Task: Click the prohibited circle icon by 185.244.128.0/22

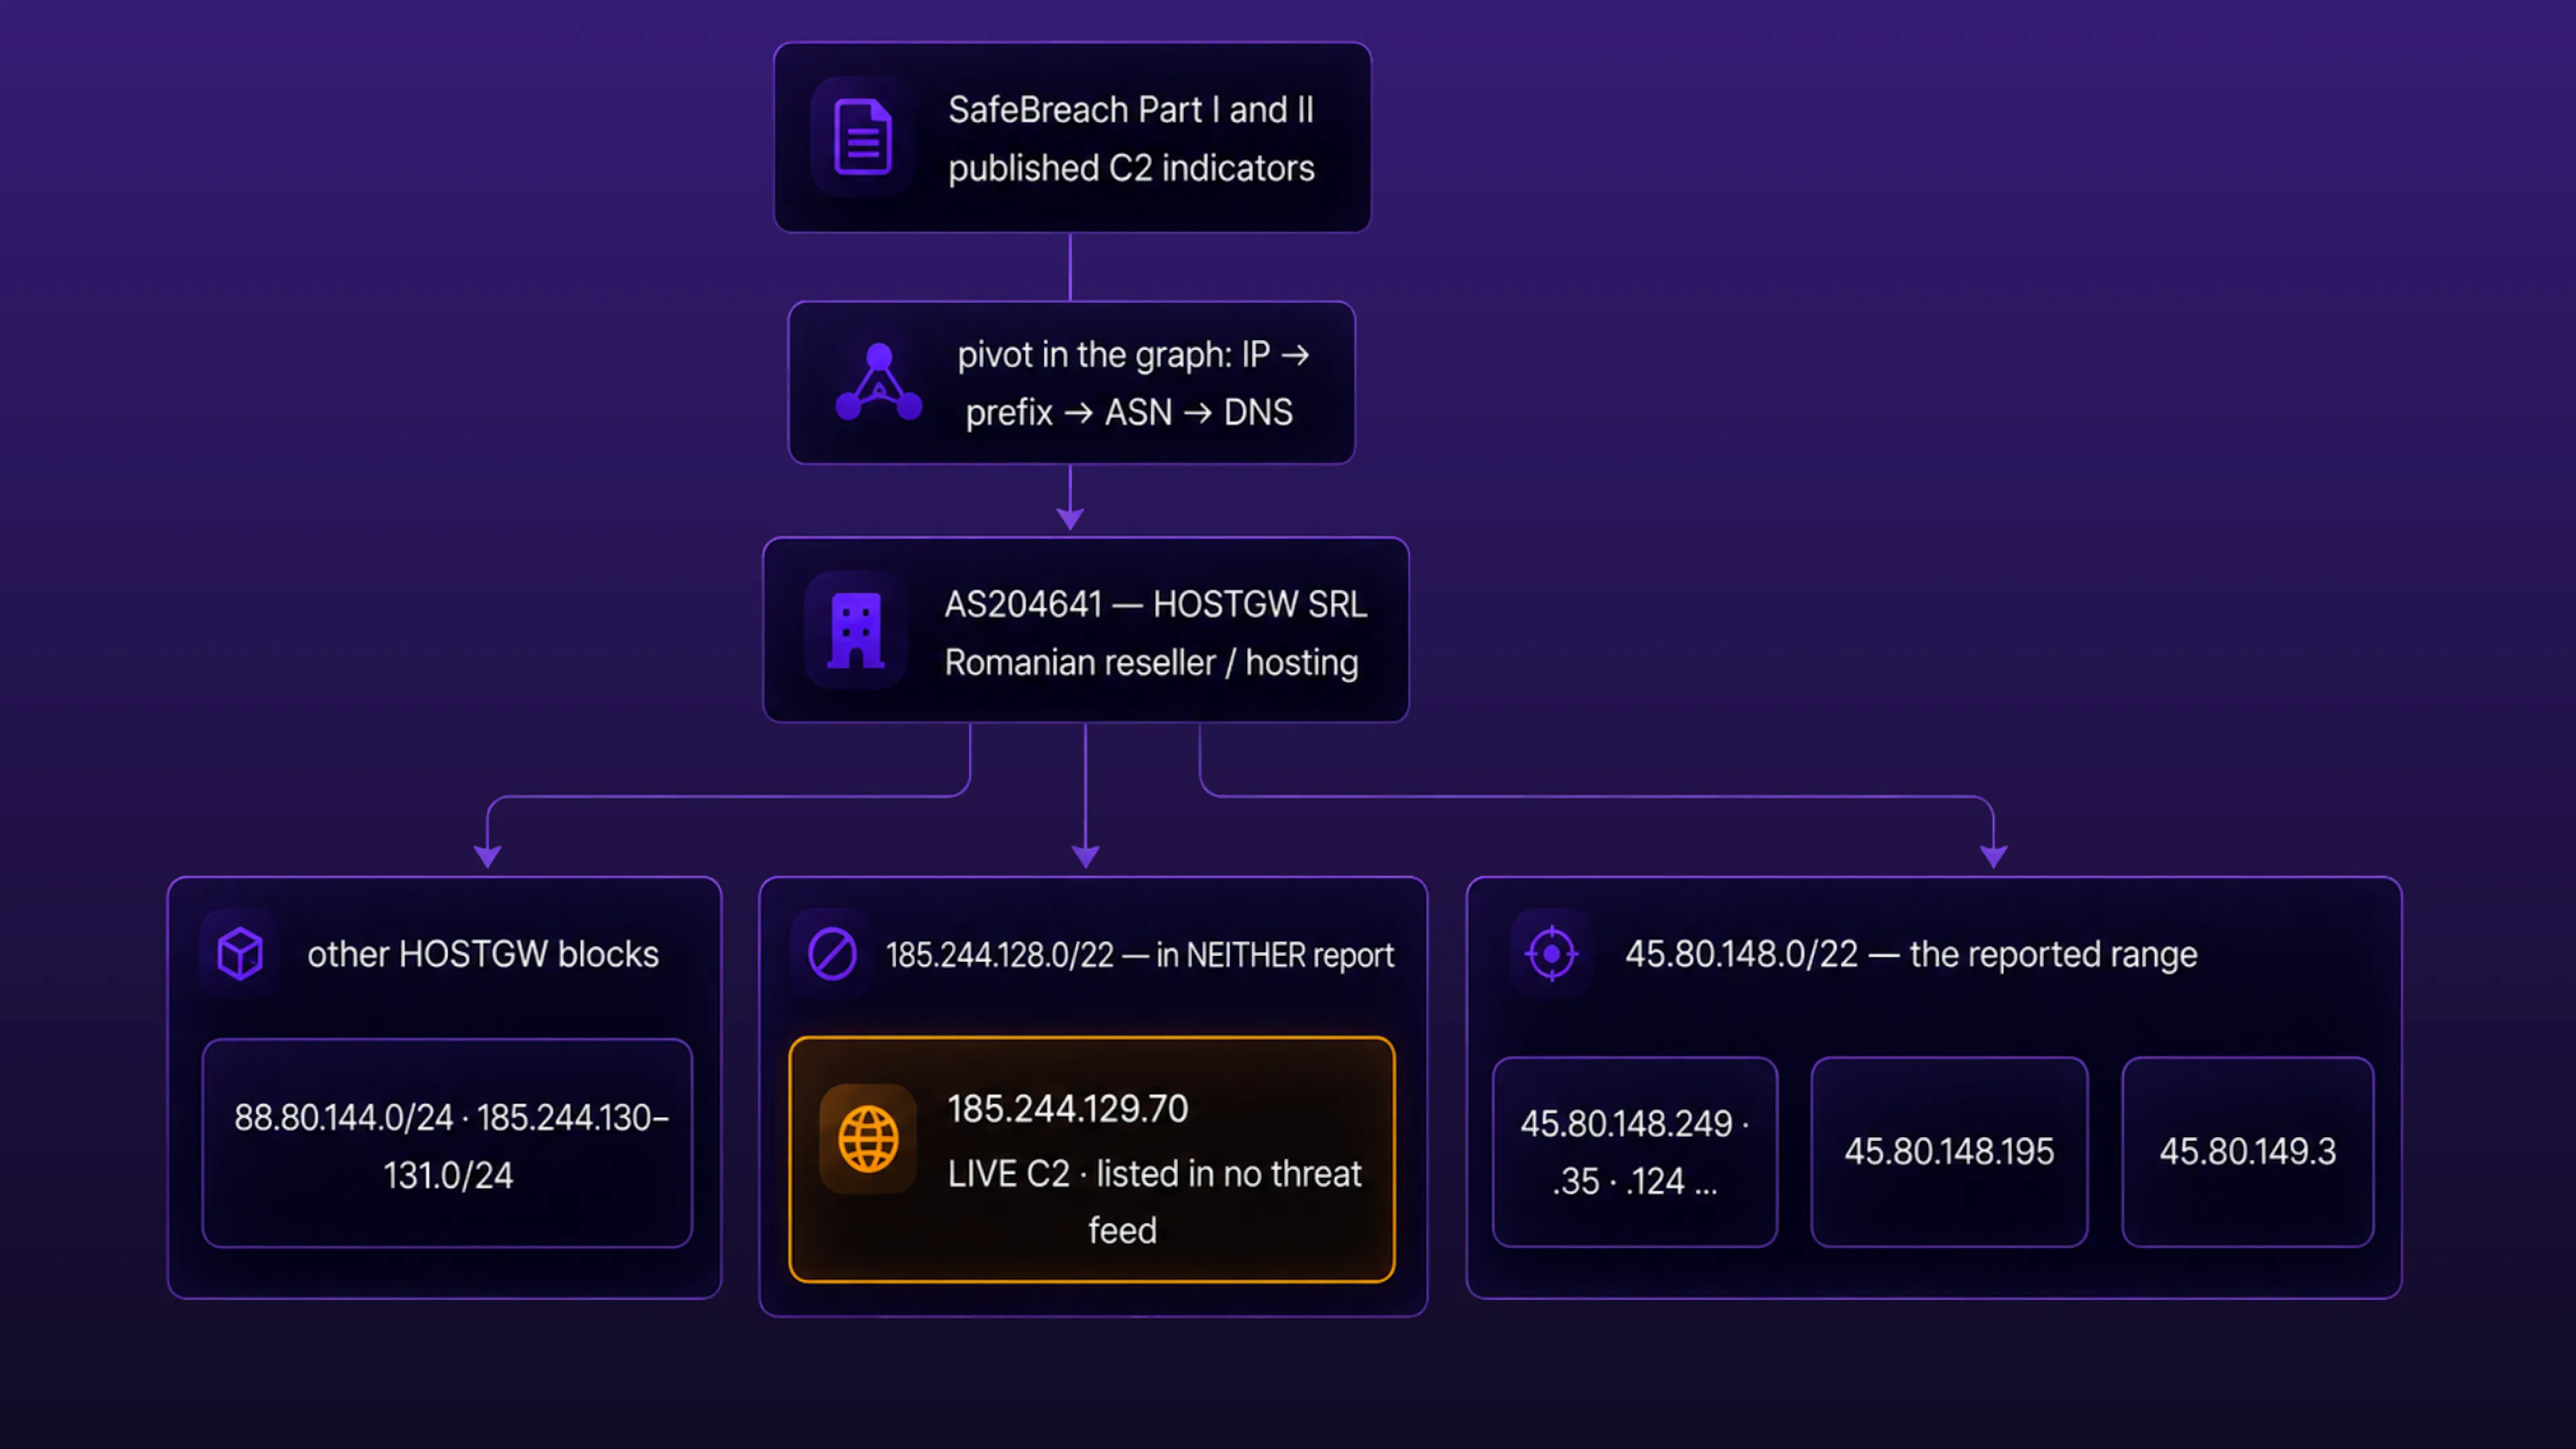Action: [x=832, y=954]
